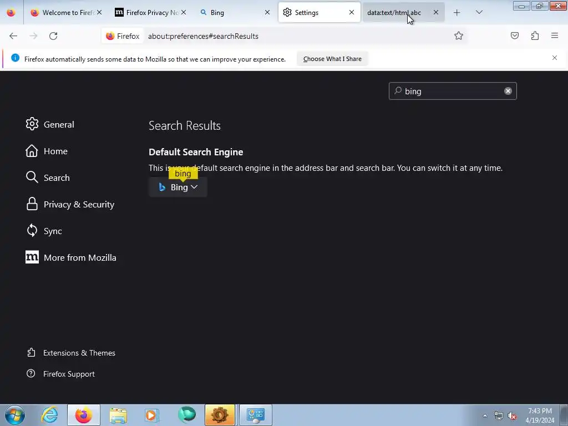Show hidden system tray icons
Image resolution: width=568 pixels, height=426 pixels.
tap(485, 415)
